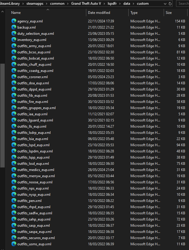Expand the chevron after the data breadcrumb
Screen dimensions: 189x250
(133, 4)
